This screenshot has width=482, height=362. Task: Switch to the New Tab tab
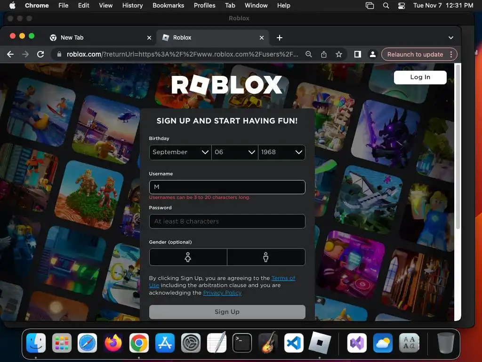100,38
